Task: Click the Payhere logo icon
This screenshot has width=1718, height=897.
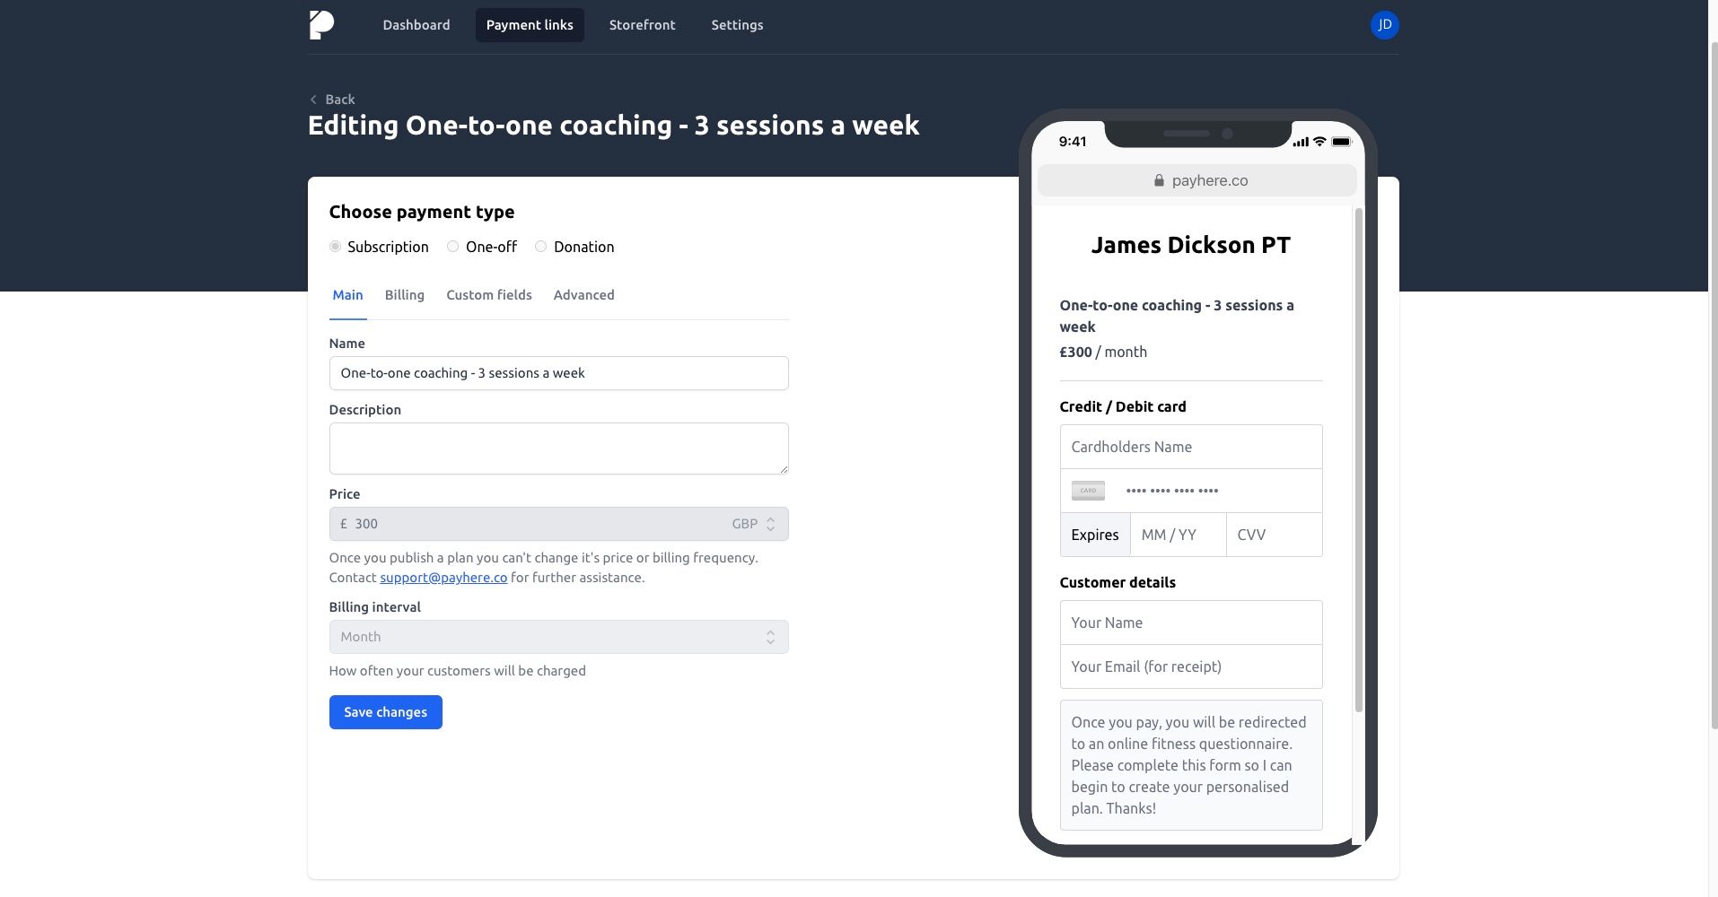Action: (321, 25)
